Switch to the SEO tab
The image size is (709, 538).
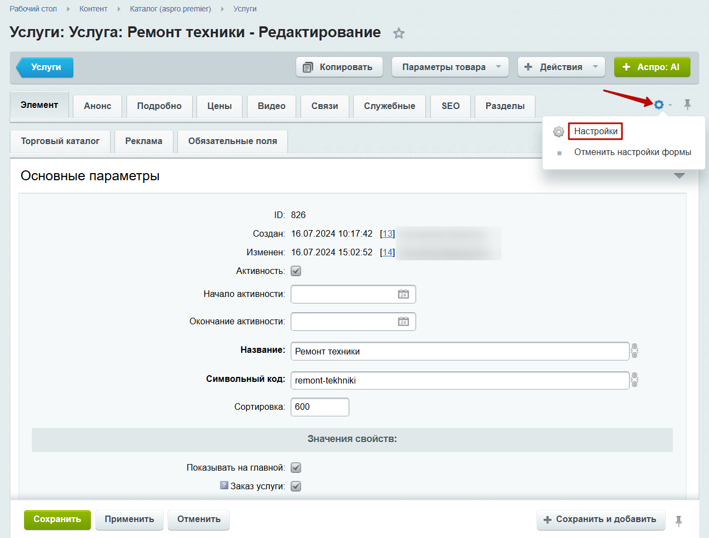(451, 106)
